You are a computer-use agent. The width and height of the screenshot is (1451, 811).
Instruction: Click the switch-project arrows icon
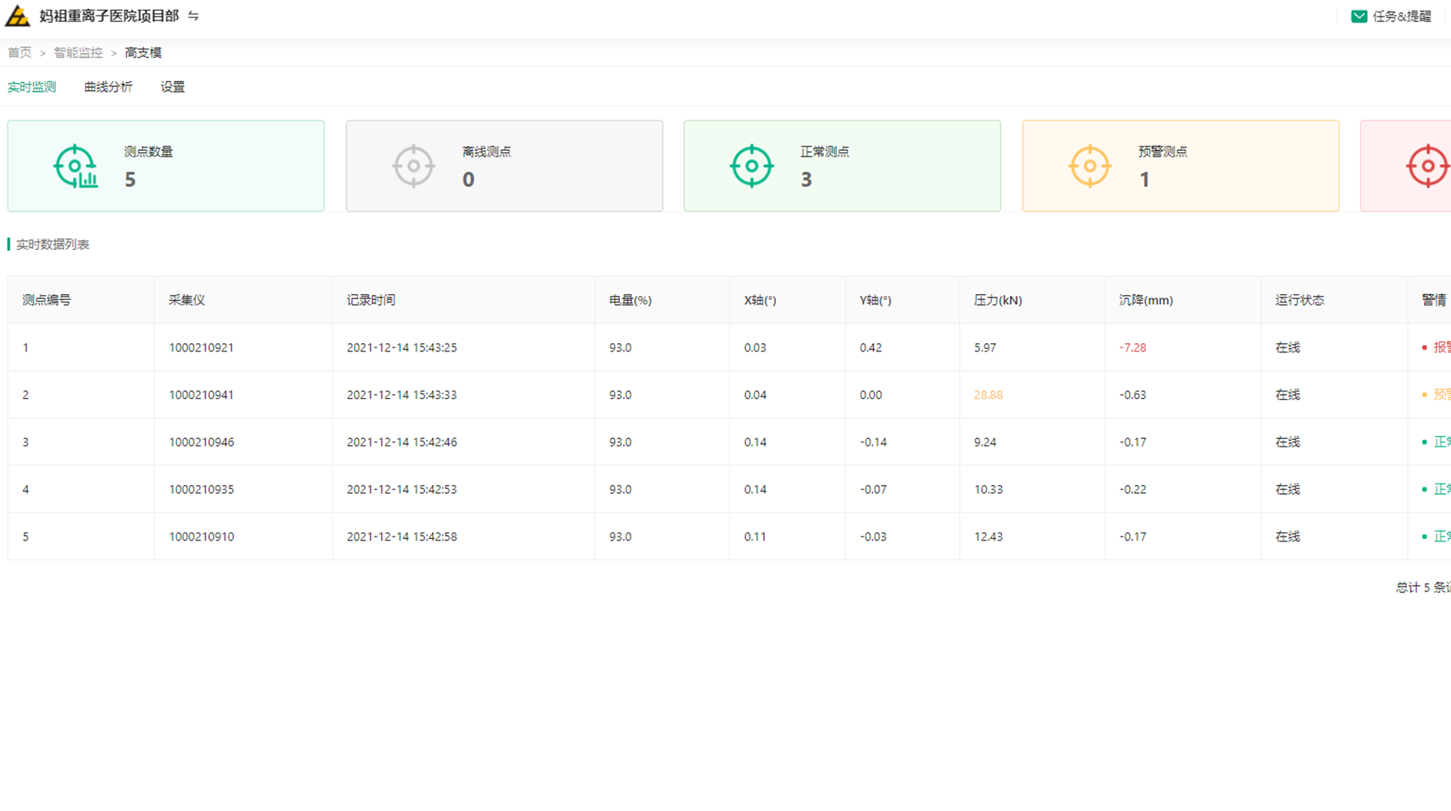193,16
